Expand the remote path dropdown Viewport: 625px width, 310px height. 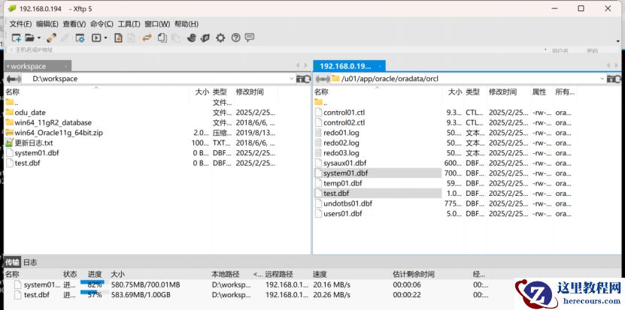coord(598,78)
